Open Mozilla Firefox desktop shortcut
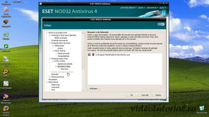Image resolution: width=209 pixels, height=117 pixels. tap(6, 111)
